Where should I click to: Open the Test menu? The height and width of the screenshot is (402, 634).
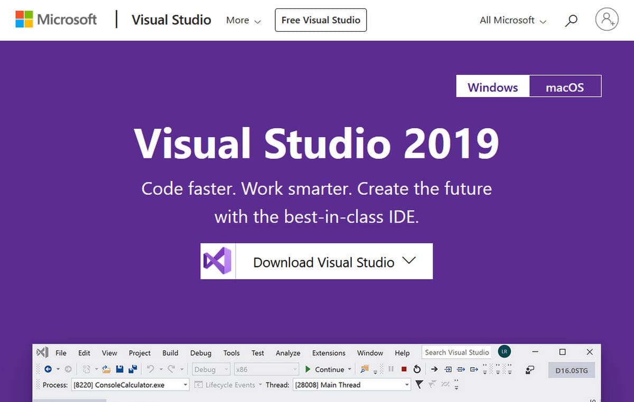coord(258,353)
